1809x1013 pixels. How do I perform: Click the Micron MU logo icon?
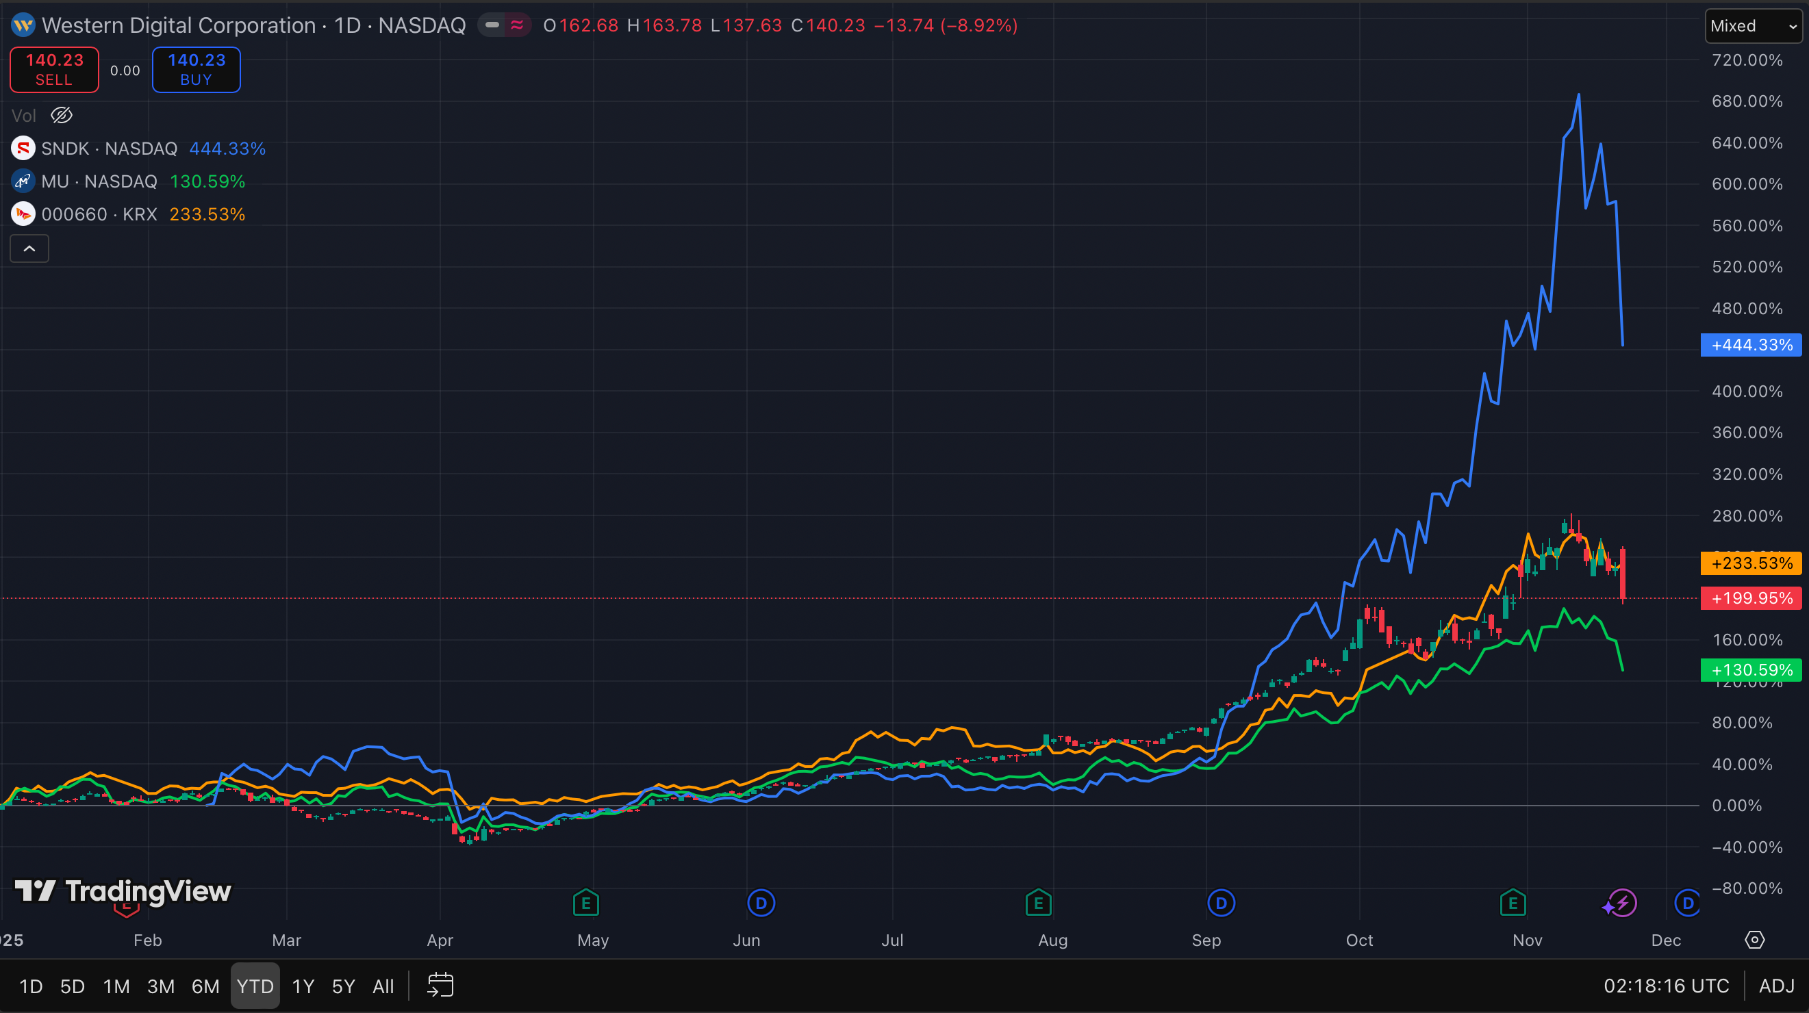point(23,181)
